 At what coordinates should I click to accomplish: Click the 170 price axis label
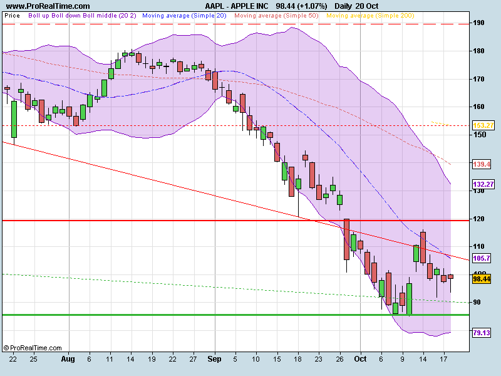[478, 79]
